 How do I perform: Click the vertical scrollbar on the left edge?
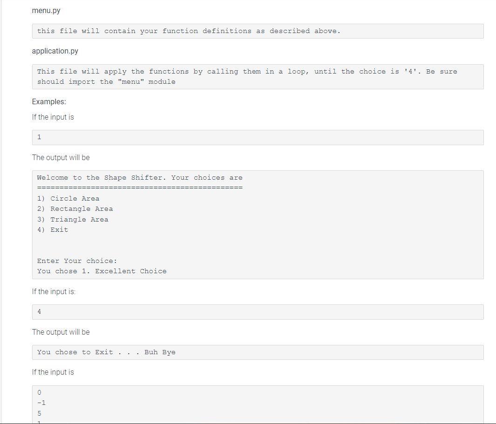[3, 212]
